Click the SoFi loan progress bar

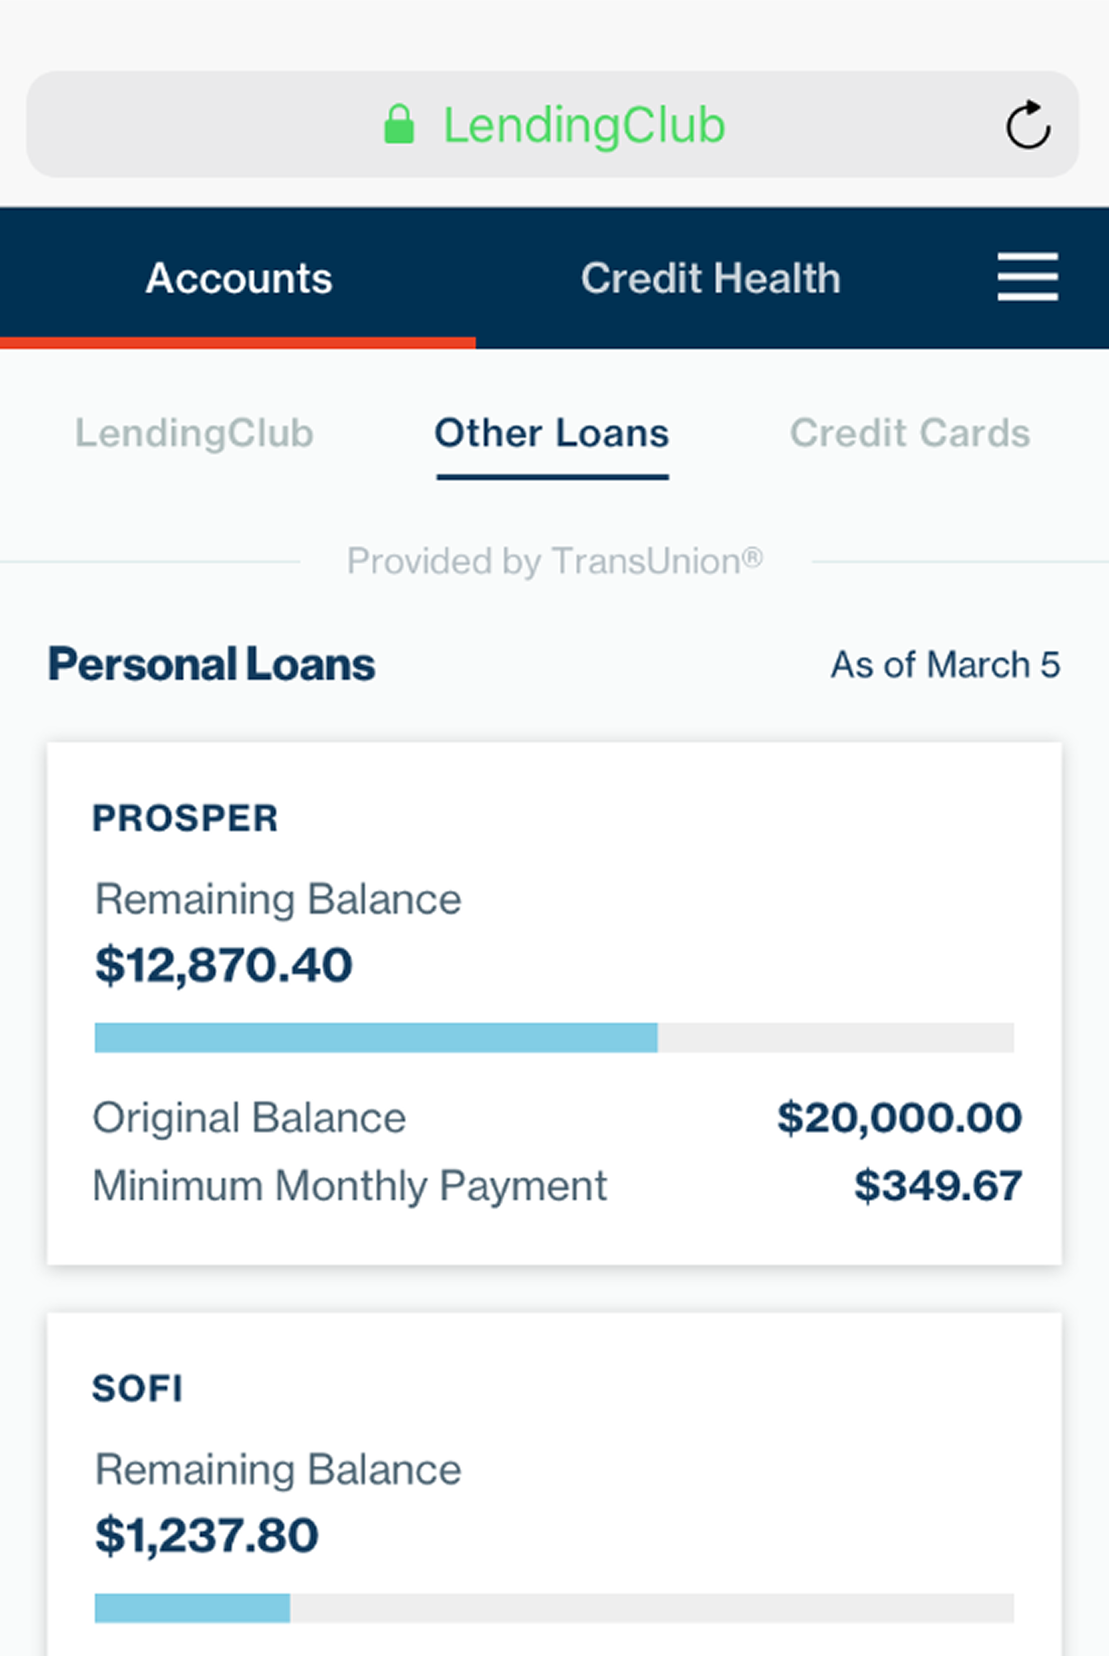click(554, 1607)
